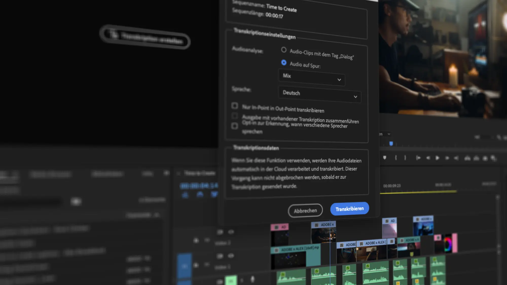
Task: Click the blue V1 source patch button
Action: [184, 266]
